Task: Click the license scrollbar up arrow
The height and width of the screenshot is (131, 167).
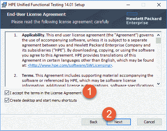Action: tap(158, 35)
